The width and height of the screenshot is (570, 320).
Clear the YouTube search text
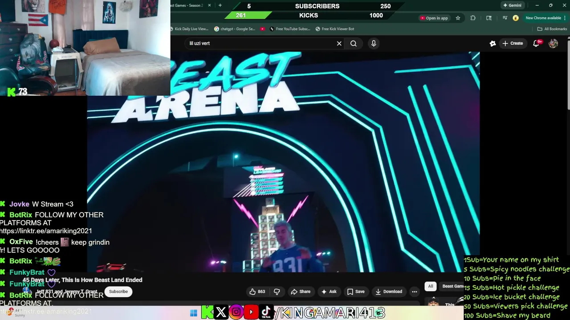click(339, 44)
